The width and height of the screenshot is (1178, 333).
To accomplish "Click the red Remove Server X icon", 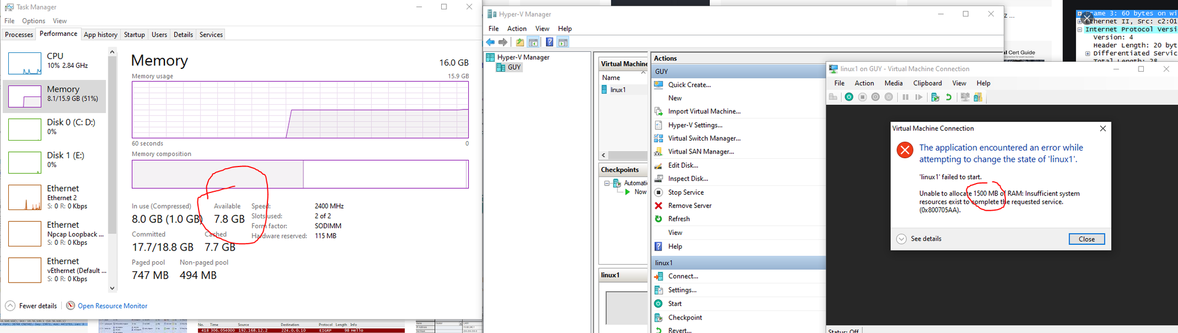I will click(x=659, y=205).
